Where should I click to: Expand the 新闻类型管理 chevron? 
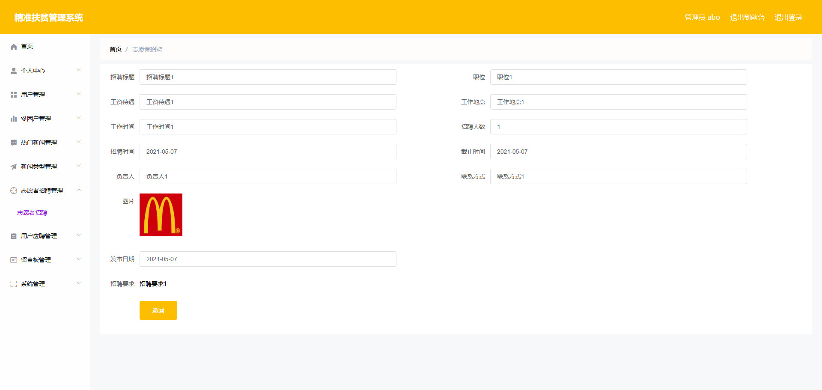(79, 166)
